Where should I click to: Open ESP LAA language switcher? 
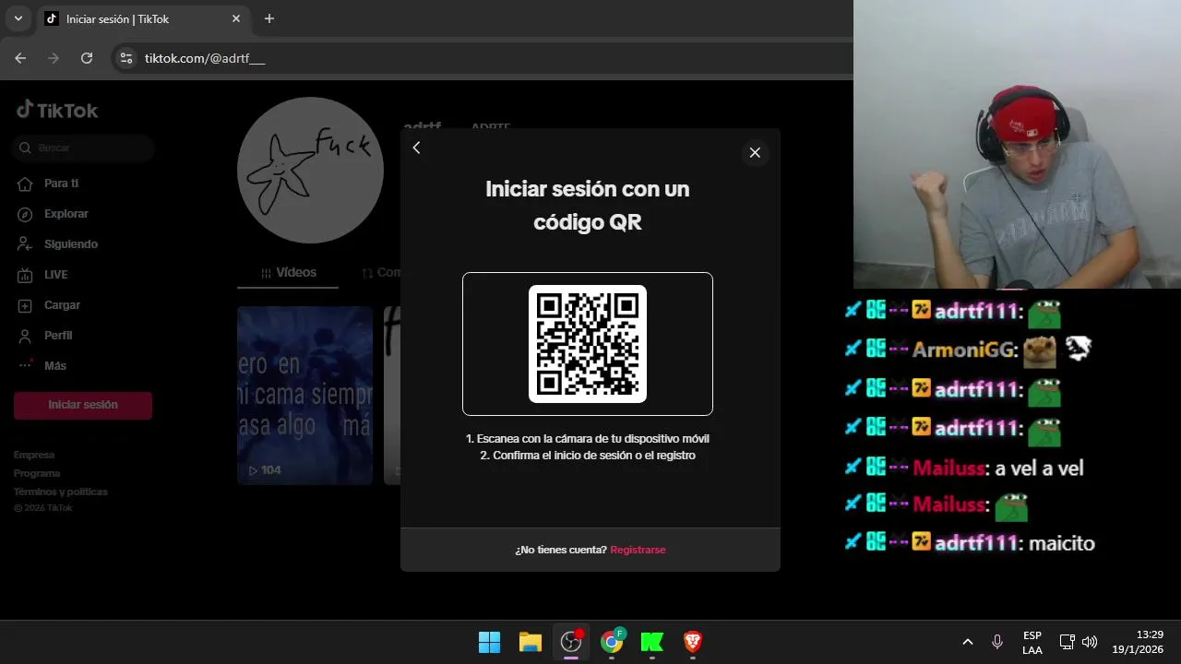(x=1032, y=642)
